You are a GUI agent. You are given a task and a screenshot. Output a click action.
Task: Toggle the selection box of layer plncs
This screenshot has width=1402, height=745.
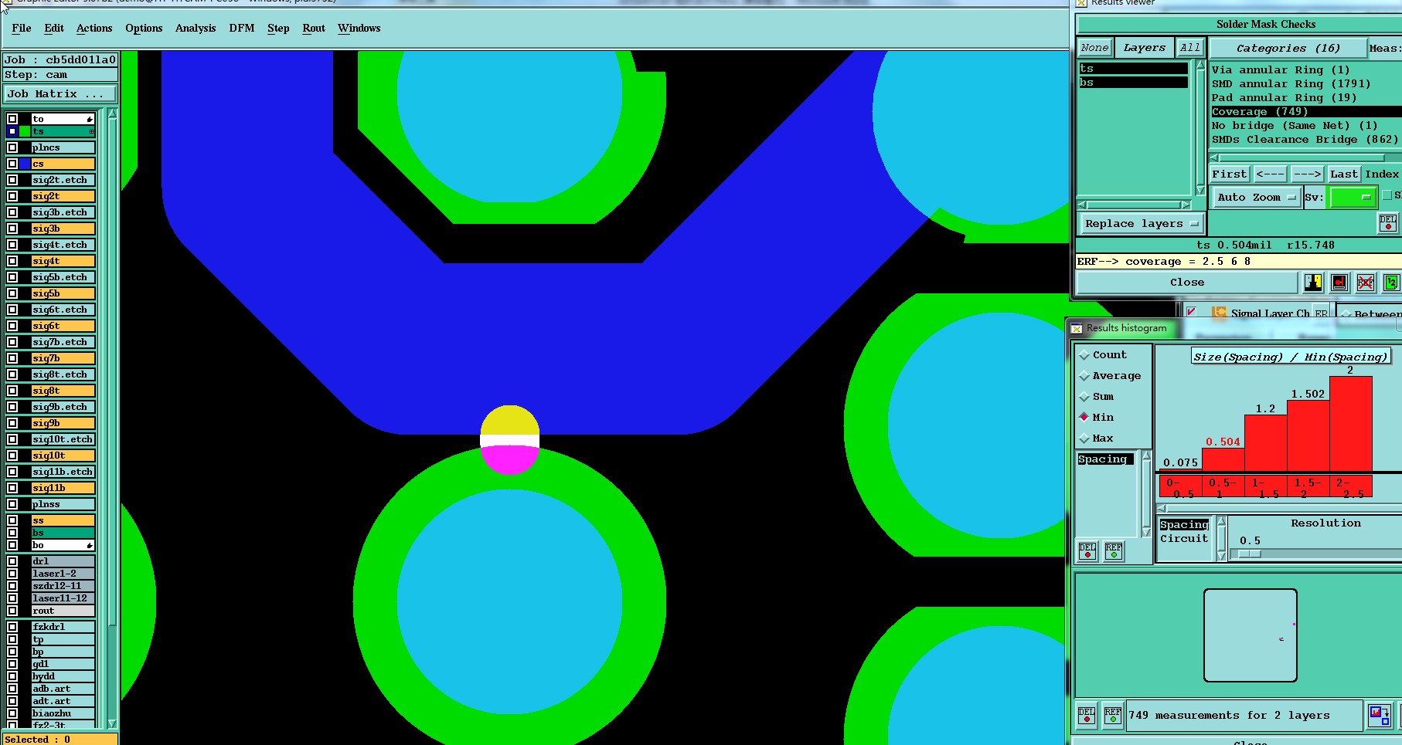point(12,147)
